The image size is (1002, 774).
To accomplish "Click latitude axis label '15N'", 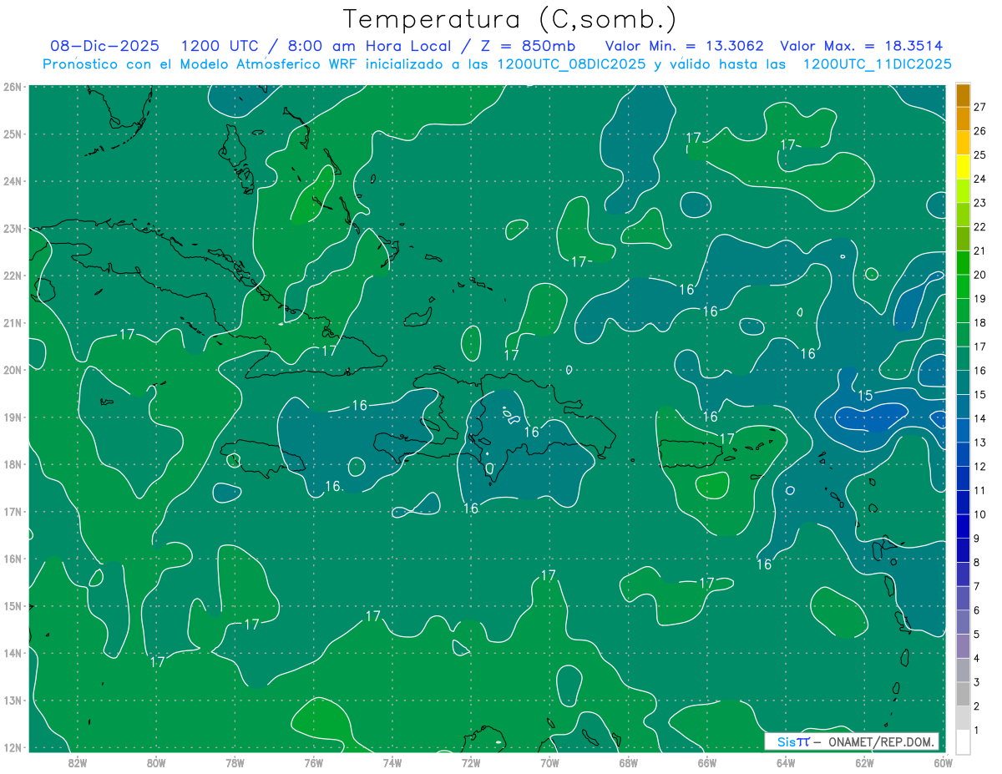I will pos(12,606).
